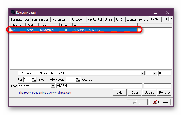The image size is (182, 115).
Task: Open the Температуры tab
Action: click(20, 20)
